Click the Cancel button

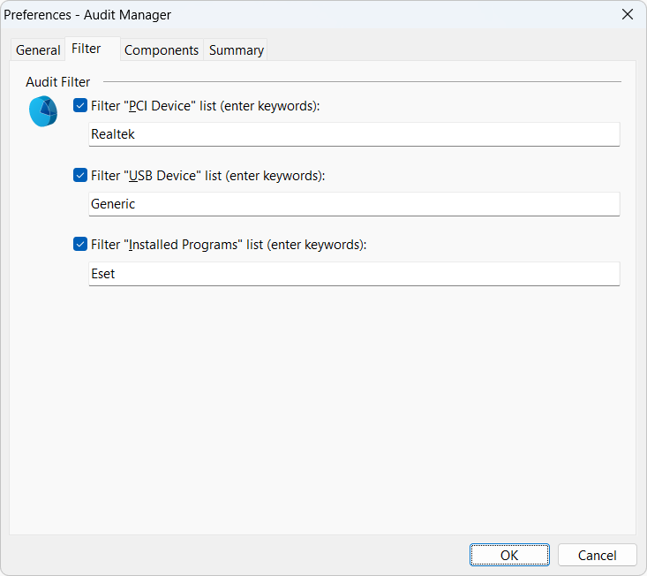pyautogui.click(x=597, y=555)
